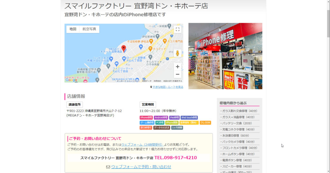Viewport: 330px width, 173px height.
Task: Zoom out on the map with minus button
Action: coord(178,74)
